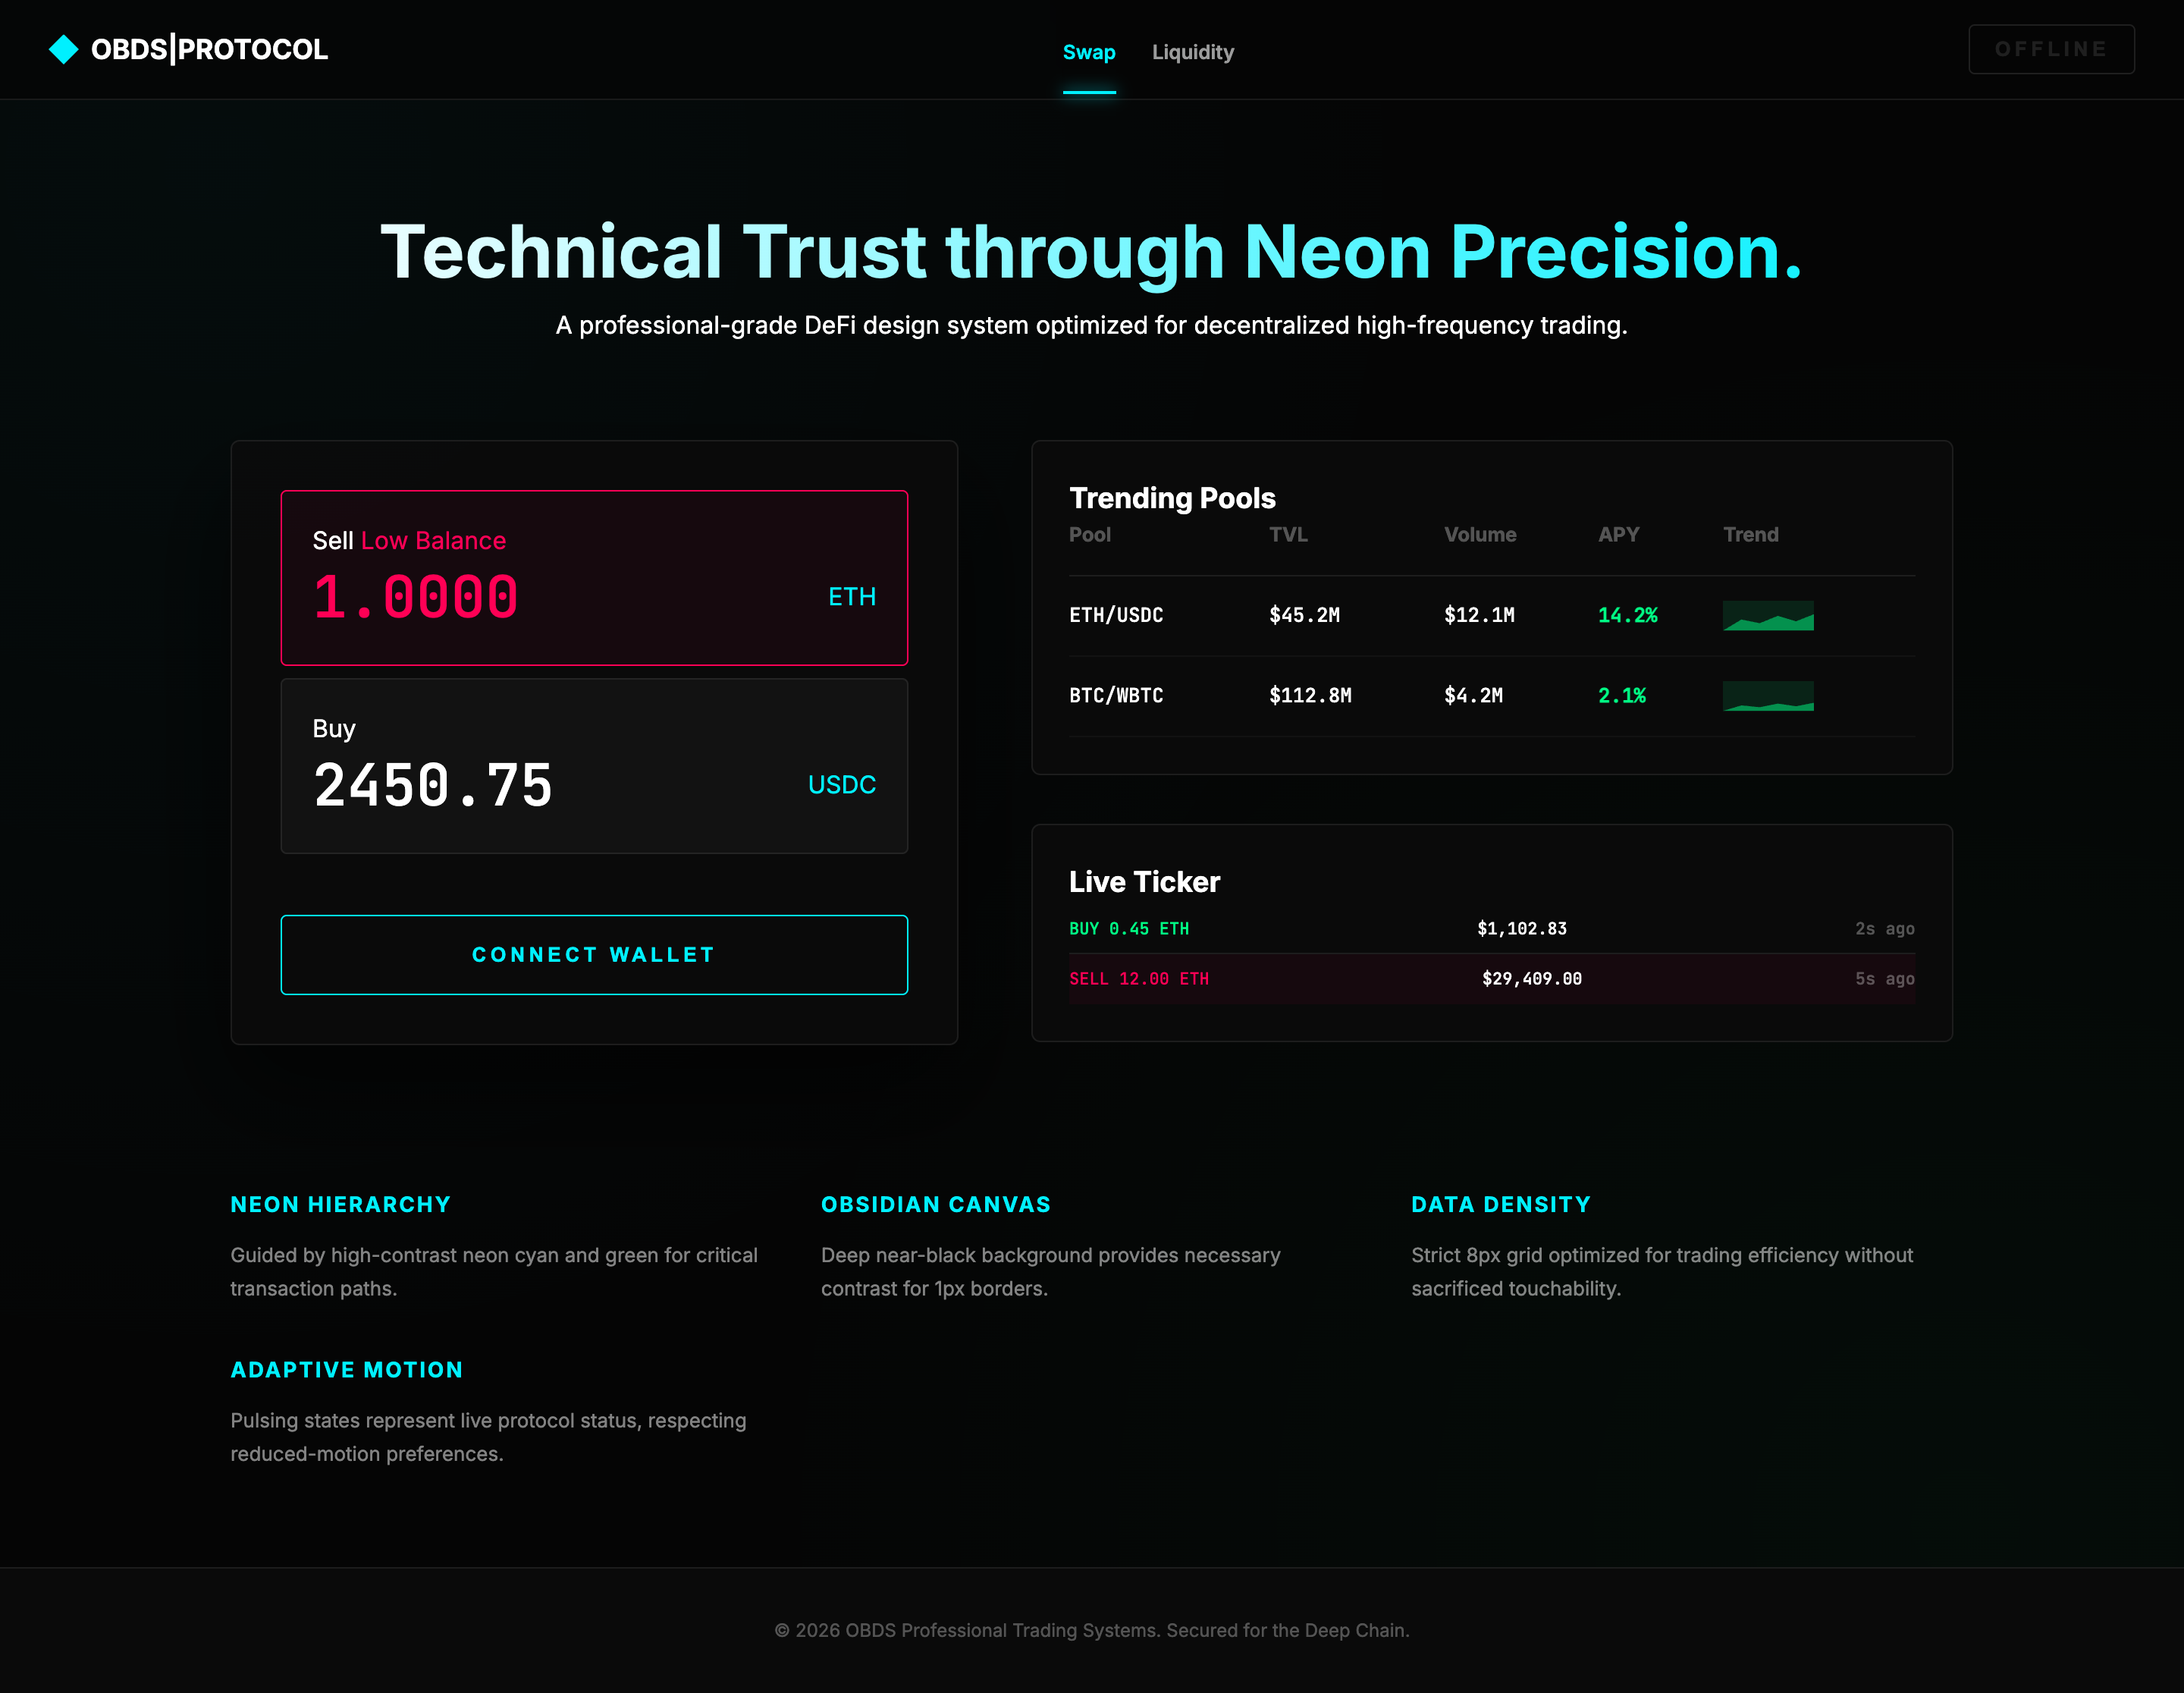The image size is (2184, 1693).
Task: Open the Swap tab
Action: [x=1088, y=52]
